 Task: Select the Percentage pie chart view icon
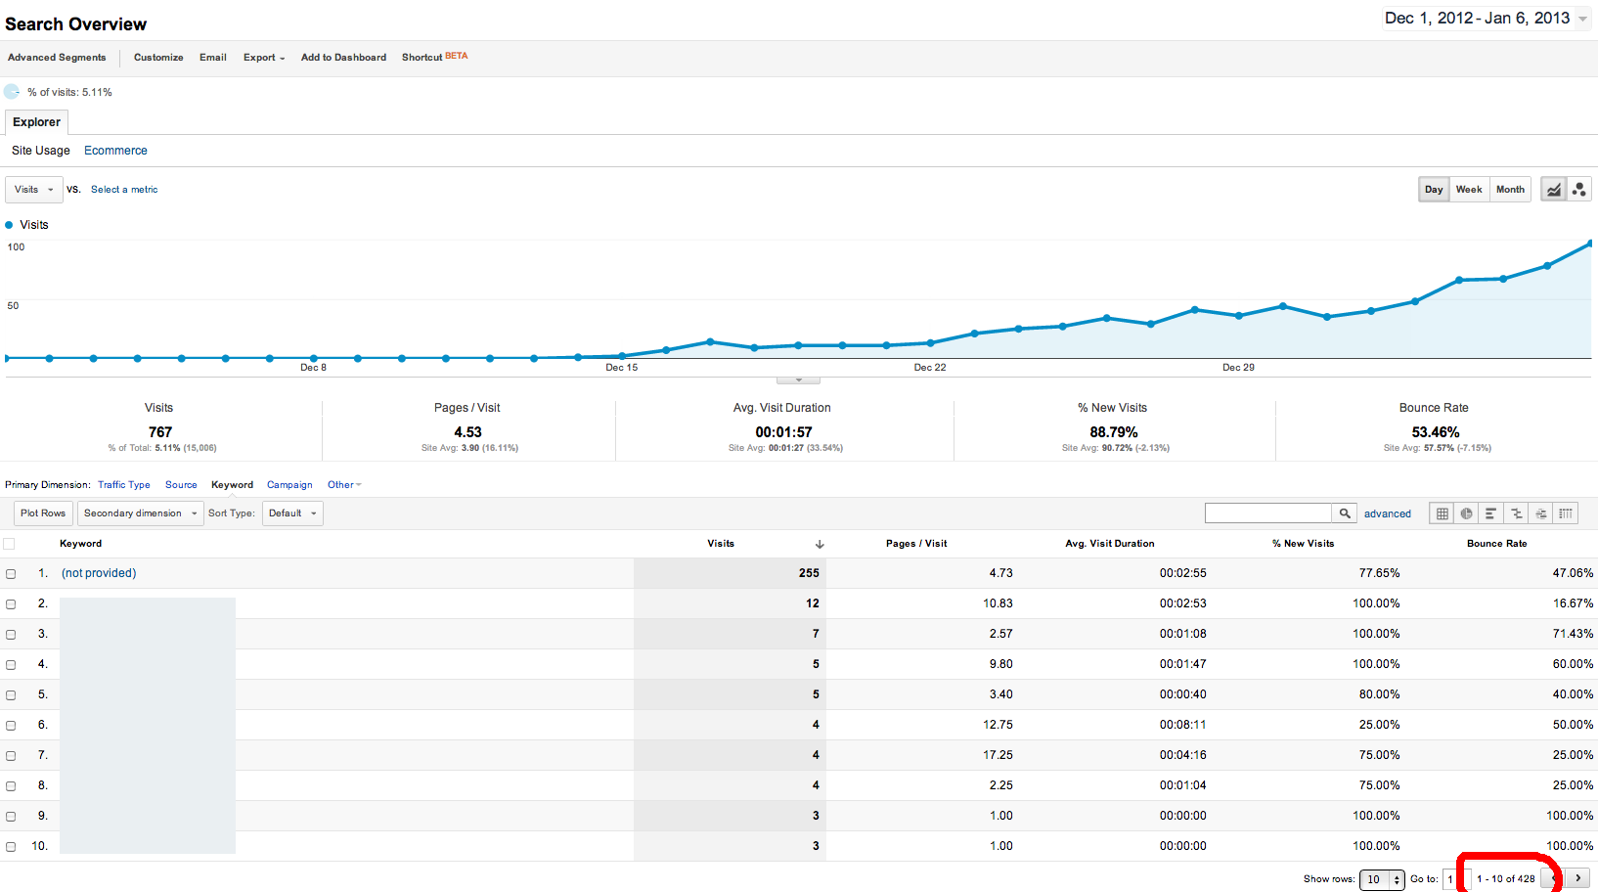[1466, 513]
